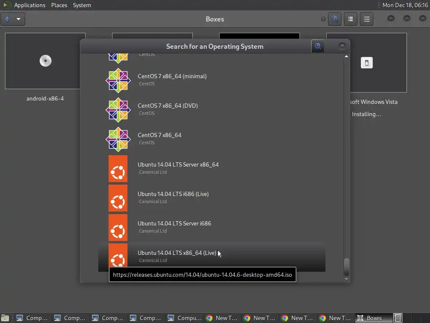Screen dimensions: 430x323
Task: Click the CentOS 7 x86_64 logo icon
Action: click(118, 139)
